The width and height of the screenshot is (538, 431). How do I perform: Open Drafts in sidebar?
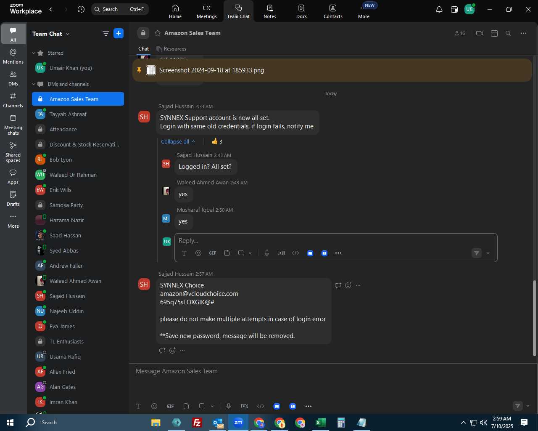point(13,199)
